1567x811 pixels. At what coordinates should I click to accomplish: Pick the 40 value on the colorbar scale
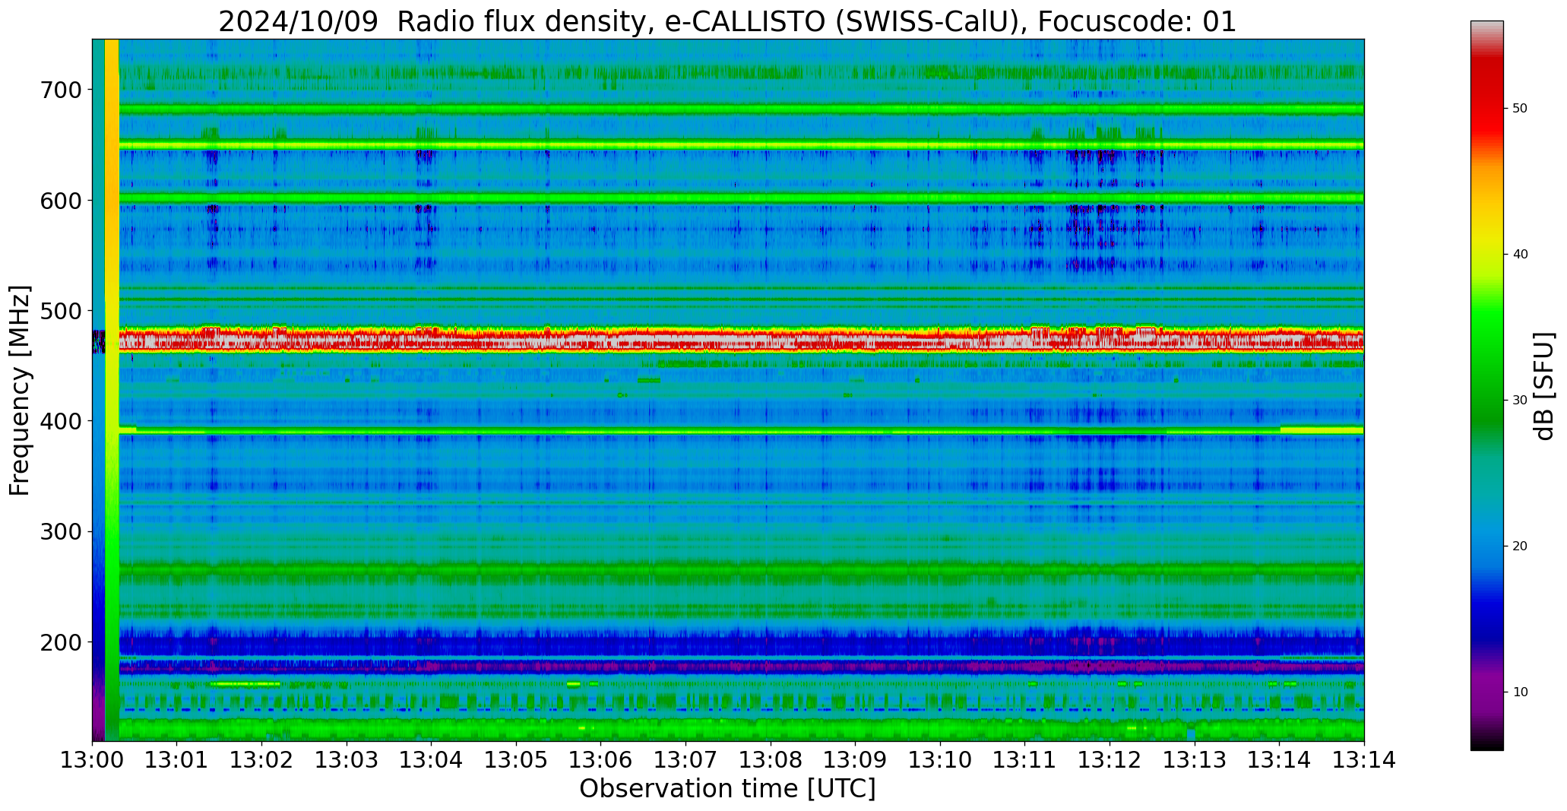coord(1520,255)
